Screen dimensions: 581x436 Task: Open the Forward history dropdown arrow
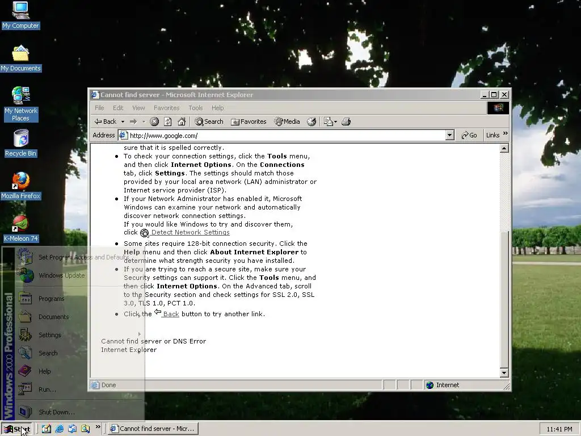point(144,121)
